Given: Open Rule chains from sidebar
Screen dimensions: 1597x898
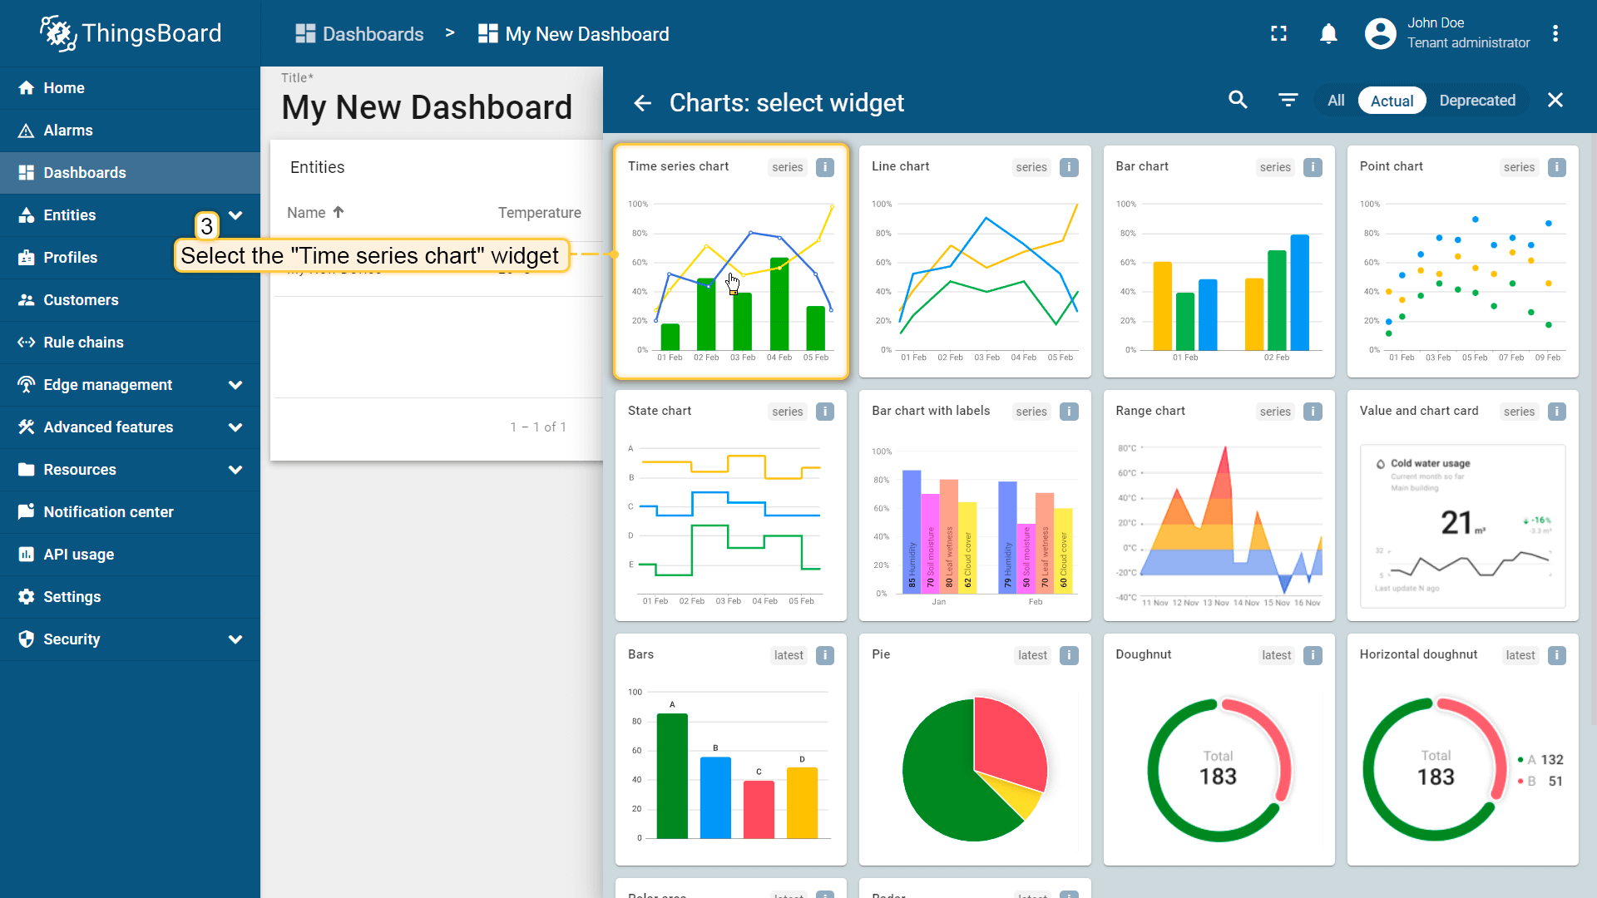Looking at the screenshot, I should coord(83,343).
